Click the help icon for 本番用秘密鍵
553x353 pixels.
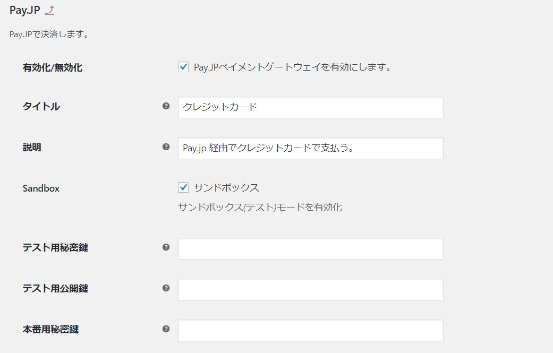[166, 329]
